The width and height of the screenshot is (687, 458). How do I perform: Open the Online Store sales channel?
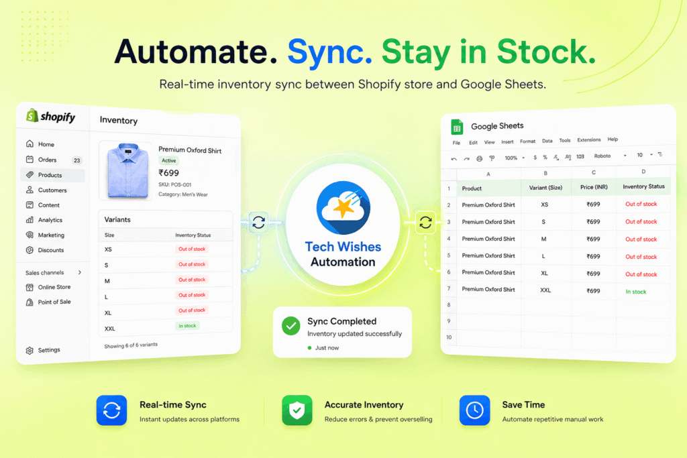[x=48, y=287]
